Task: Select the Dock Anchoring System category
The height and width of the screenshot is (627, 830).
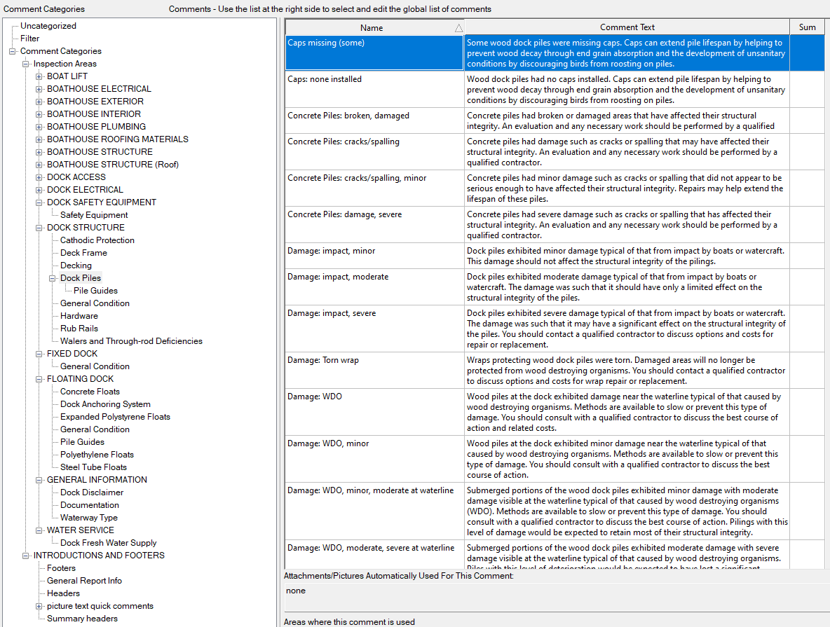Action: click(x=105, y=404)
